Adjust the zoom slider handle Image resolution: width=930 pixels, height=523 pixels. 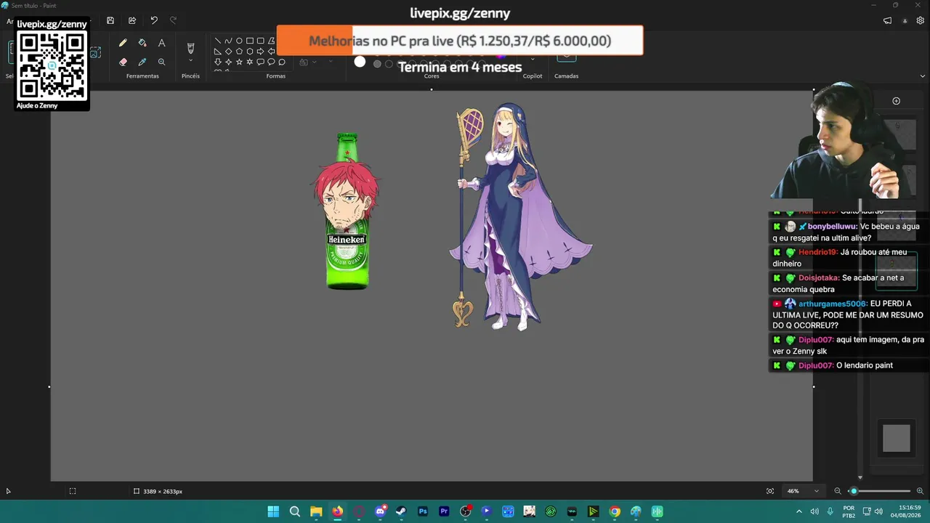click(854, 491)
